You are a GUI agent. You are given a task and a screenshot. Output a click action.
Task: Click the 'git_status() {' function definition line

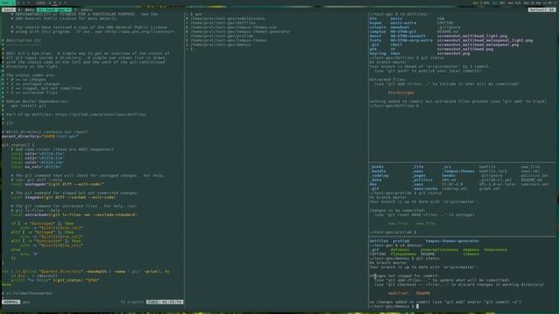pyautogui.click(x=17, y=145)
